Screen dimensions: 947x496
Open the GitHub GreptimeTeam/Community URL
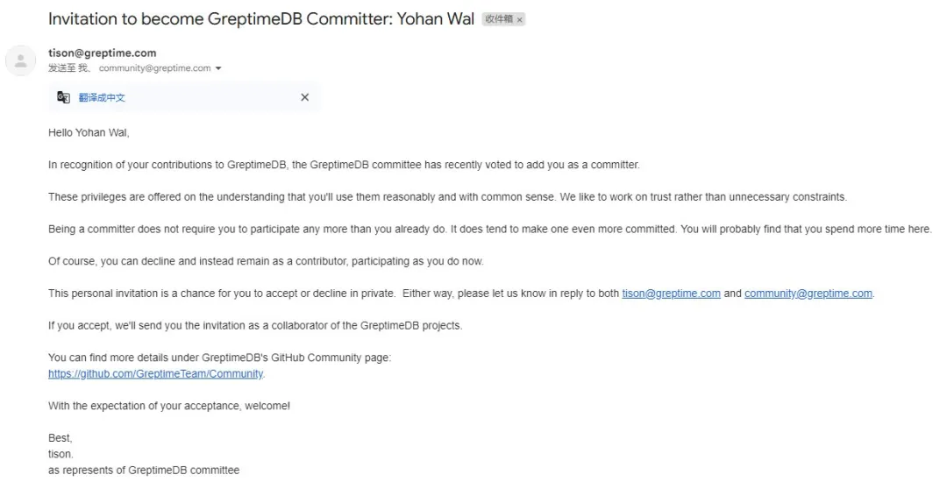156,373
